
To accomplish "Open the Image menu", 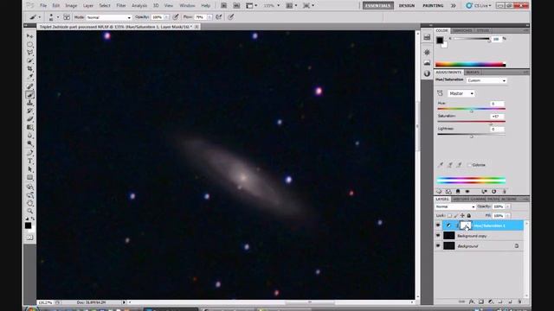I will point(71,6).
